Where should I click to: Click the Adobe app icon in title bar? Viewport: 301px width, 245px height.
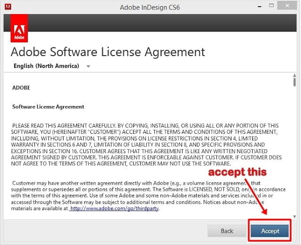click(x=8, y=7)
